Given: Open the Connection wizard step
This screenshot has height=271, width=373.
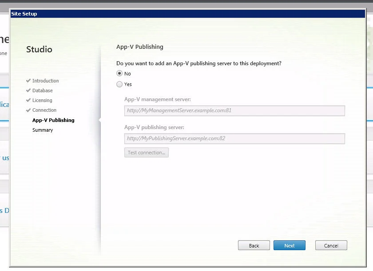Looking at the screenshot, I should 44,110.
